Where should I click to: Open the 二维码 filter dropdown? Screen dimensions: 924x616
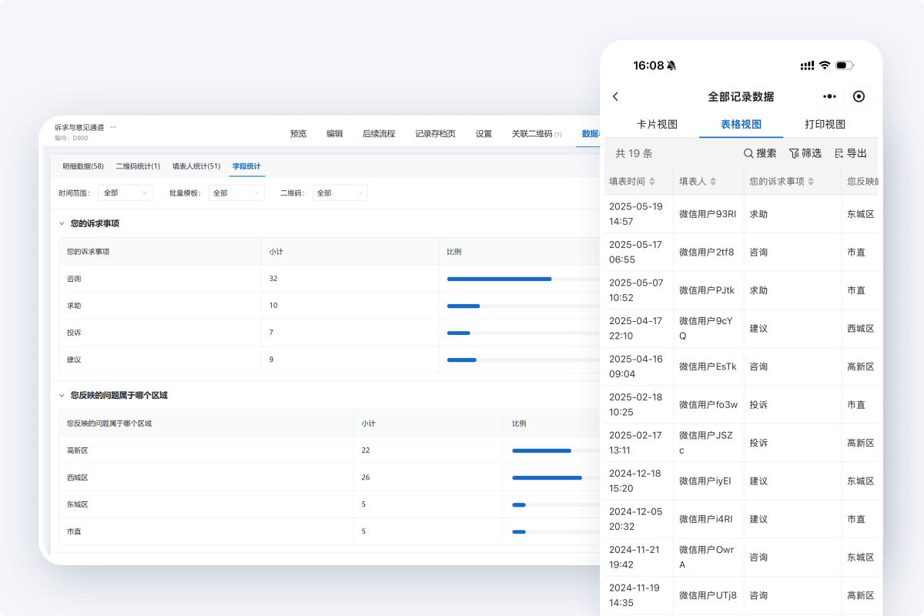pyautogui.click(x=340, y=192)
